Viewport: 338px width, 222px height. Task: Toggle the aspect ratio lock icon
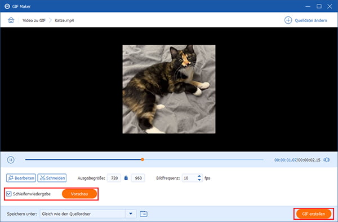[126, 178]
